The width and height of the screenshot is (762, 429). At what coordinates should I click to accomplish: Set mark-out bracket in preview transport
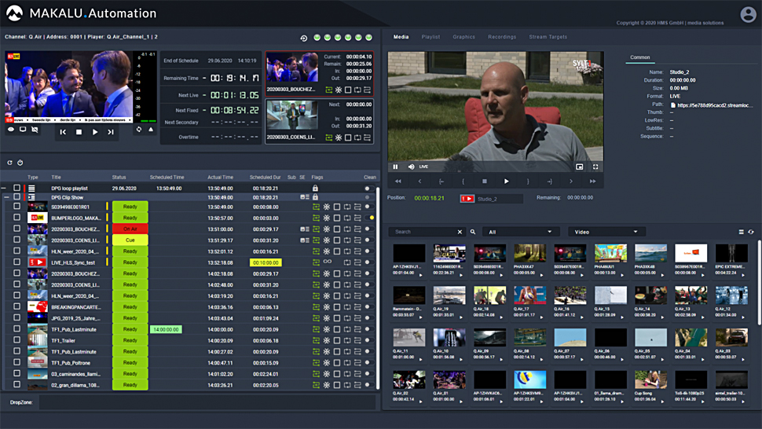(528, 181)
